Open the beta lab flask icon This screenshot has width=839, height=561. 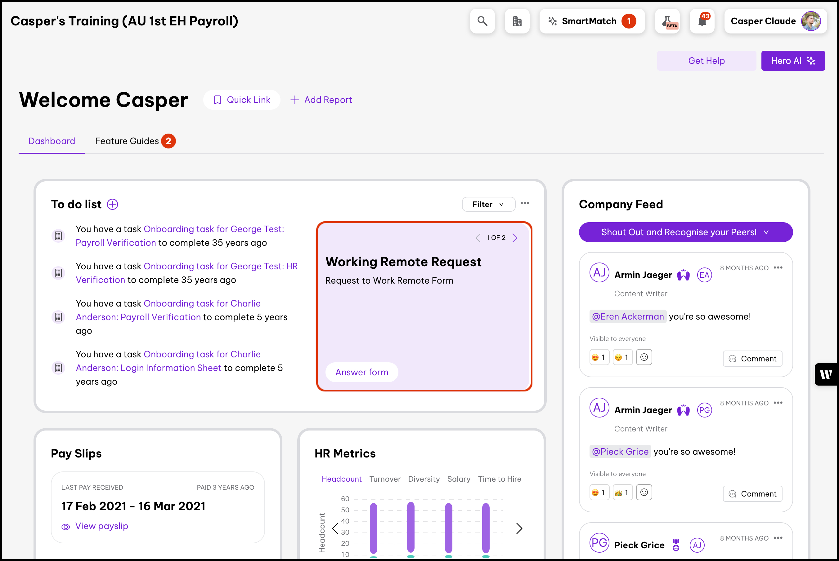667,21
